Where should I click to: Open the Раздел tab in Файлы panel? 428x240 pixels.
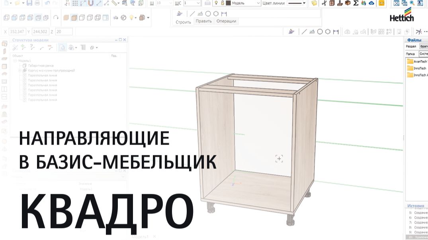tap(411, 46)
